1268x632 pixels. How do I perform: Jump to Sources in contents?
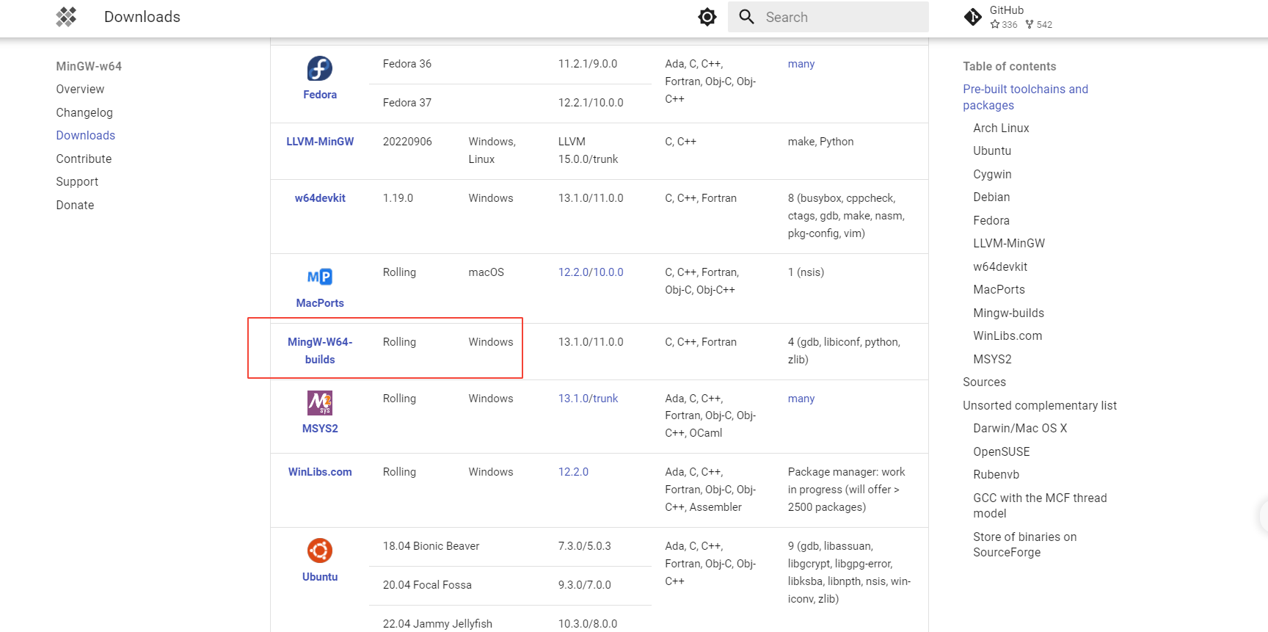[984, 382]
